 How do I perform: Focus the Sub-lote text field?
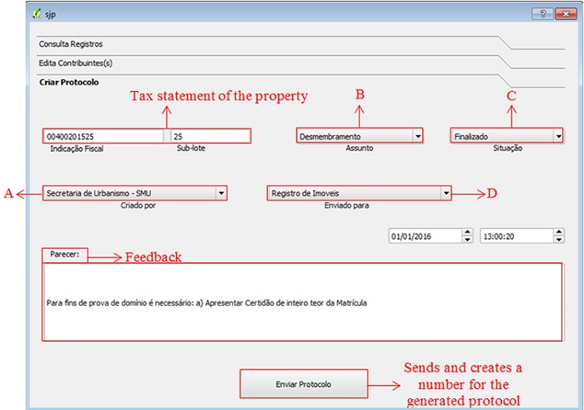[x=209, y=136]
